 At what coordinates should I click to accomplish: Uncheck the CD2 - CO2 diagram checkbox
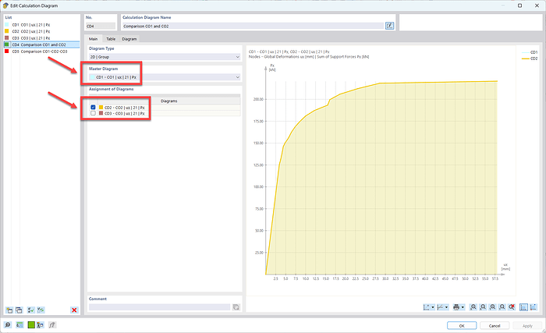pos(94,108)
